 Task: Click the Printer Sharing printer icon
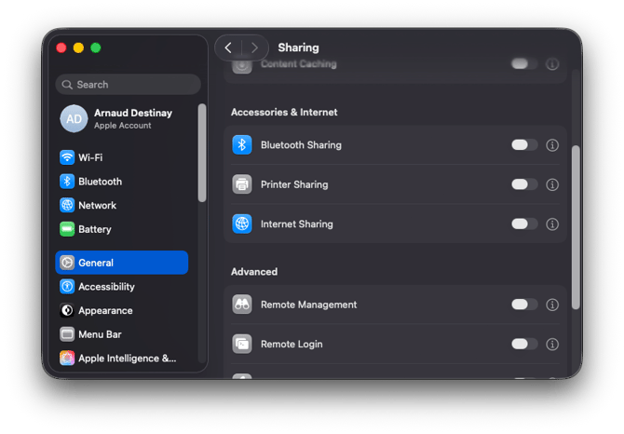click(x=242, y=184)
